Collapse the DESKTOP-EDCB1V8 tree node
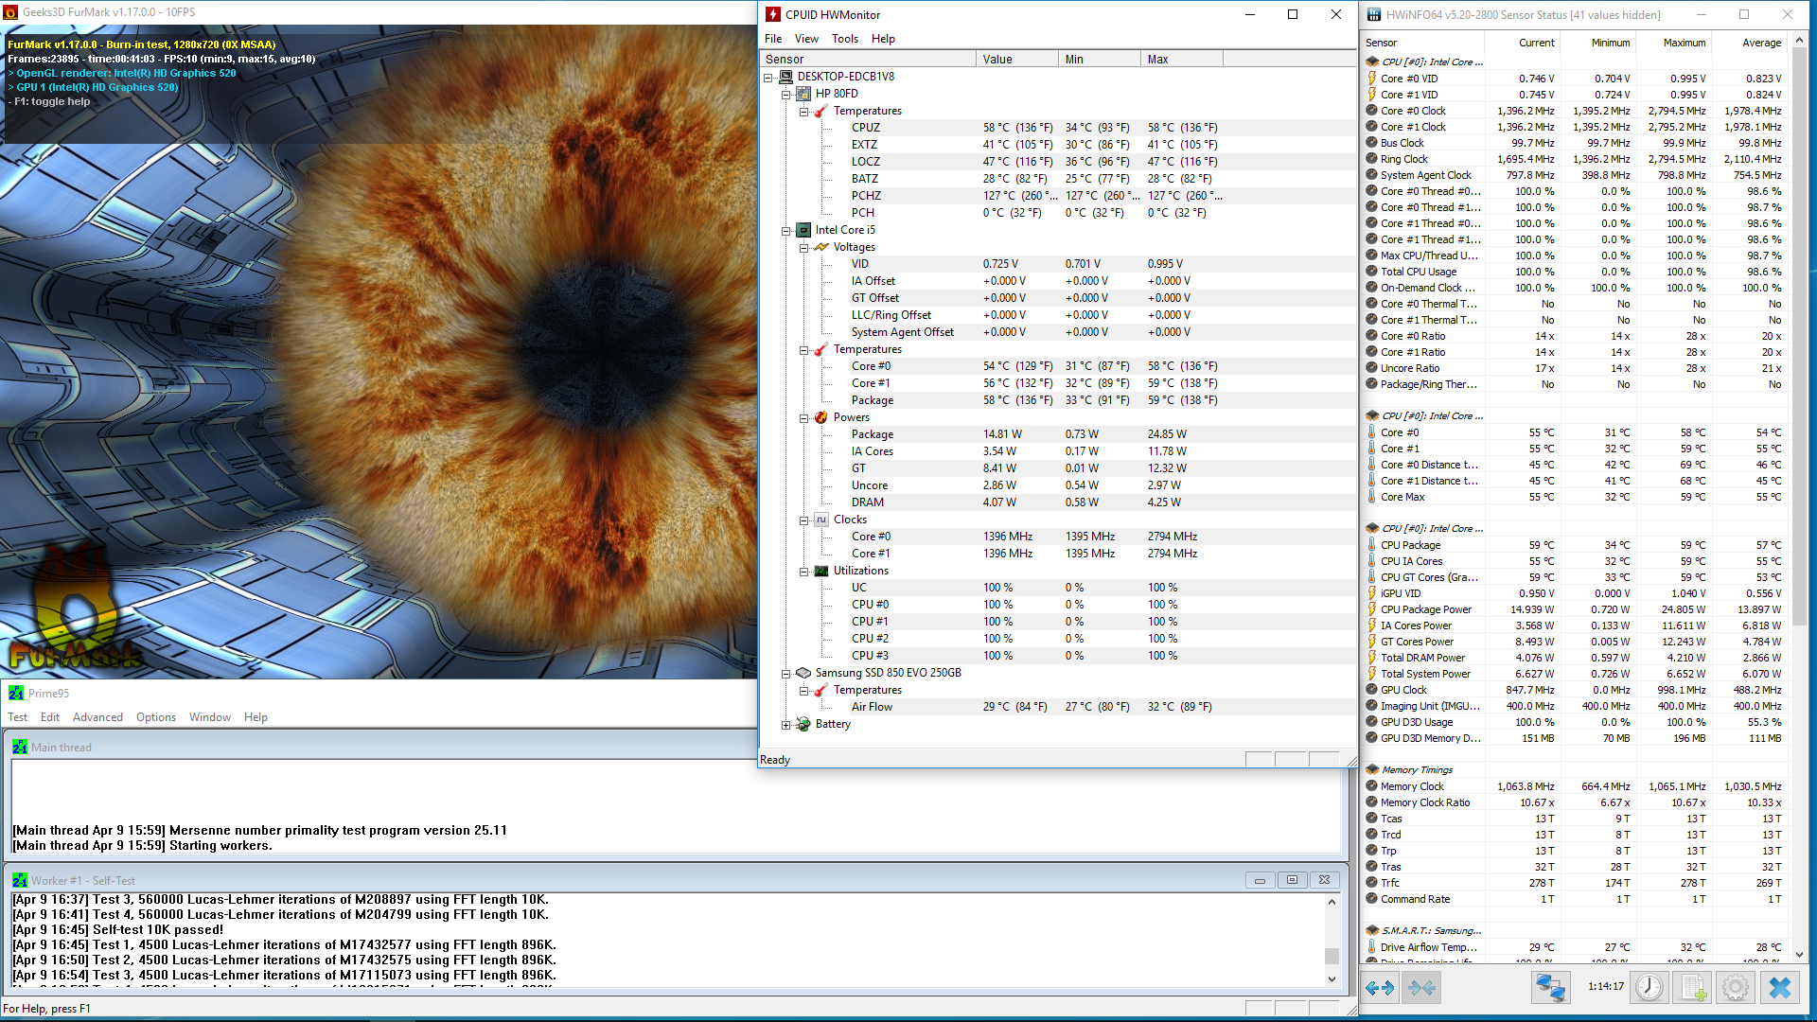This screenshot has height=1022, width=1817. coord(768,78)
